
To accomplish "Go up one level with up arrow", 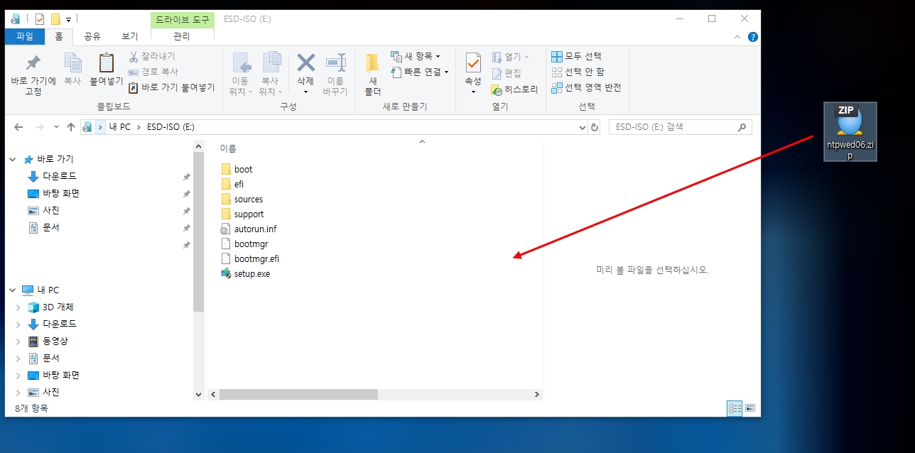I will pos(70,127).
